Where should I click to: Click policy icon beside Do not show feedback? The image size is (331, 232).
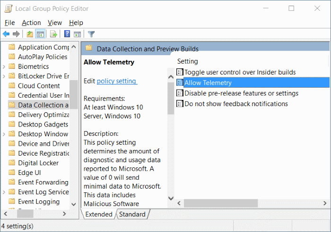click(180, 104)
